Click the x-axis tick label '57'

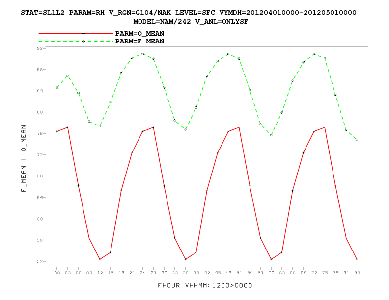pos(260,273)
